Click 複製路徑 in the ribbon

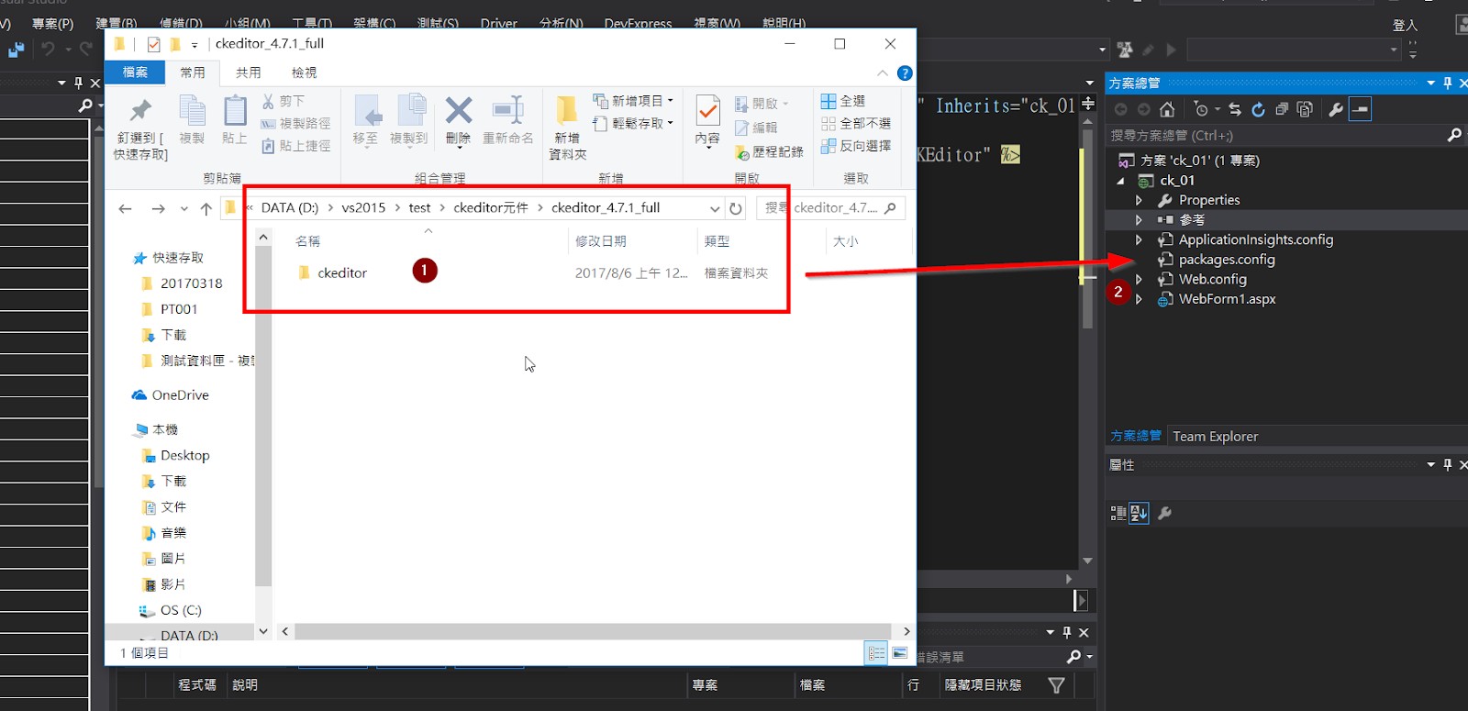click(295, 123)
